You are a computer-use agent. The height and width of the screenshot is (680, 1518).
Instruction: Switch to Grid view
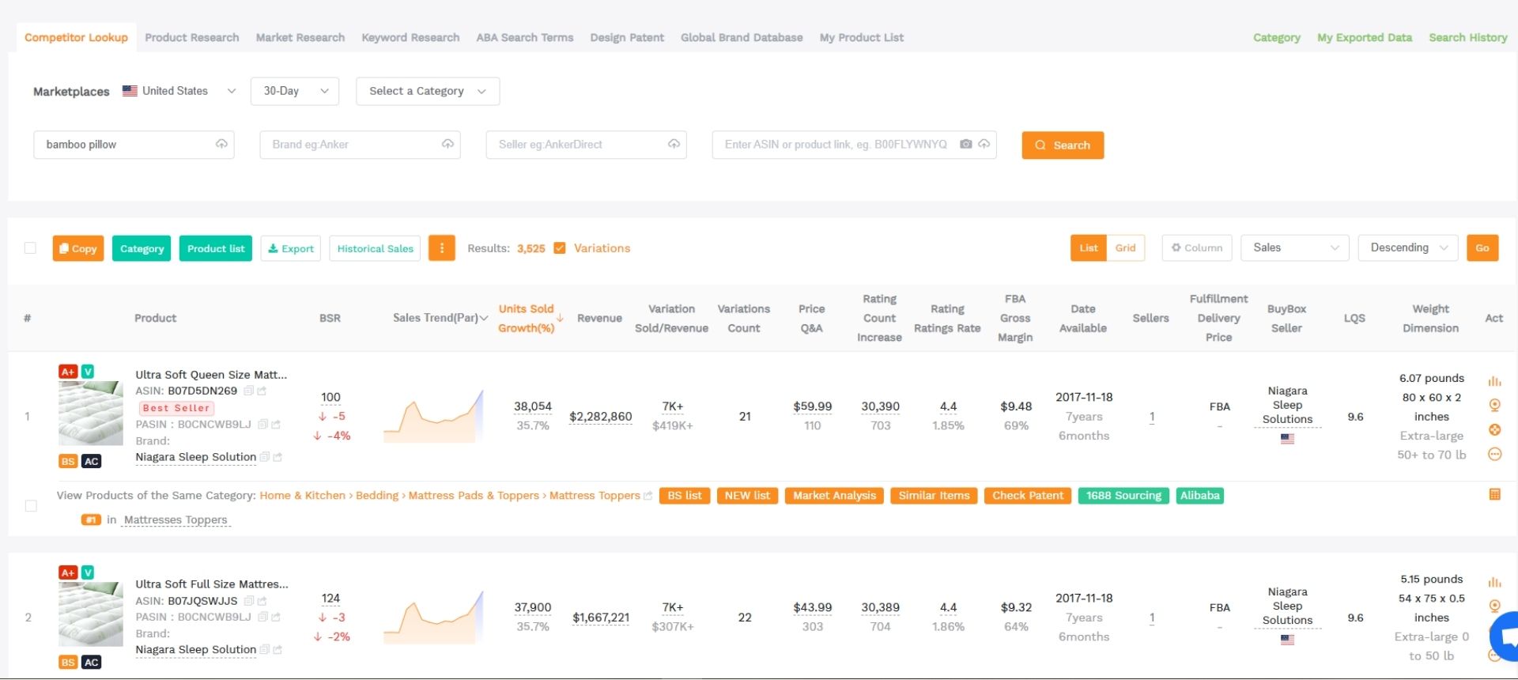[x=1126, y=247]
